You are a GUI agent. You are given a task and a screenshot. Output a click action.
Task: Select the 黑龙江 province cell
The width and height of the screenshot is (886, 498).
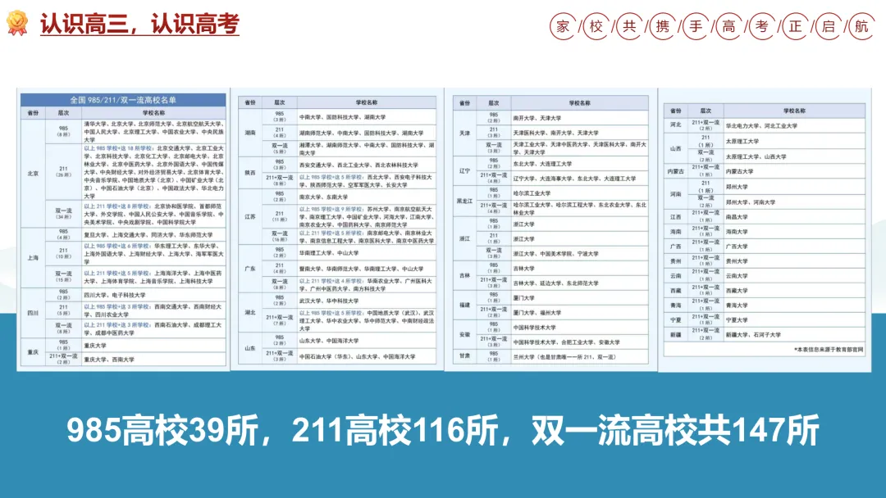coord(464,201)
